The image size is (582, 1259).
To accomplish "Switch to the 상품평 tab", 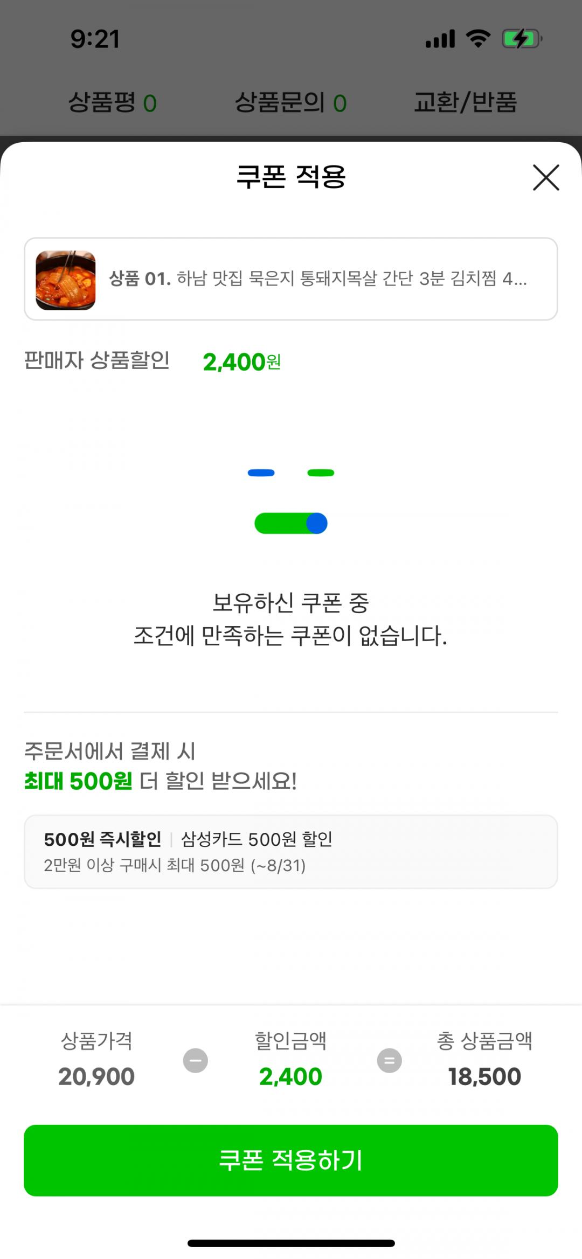I will tap(112, 102).
